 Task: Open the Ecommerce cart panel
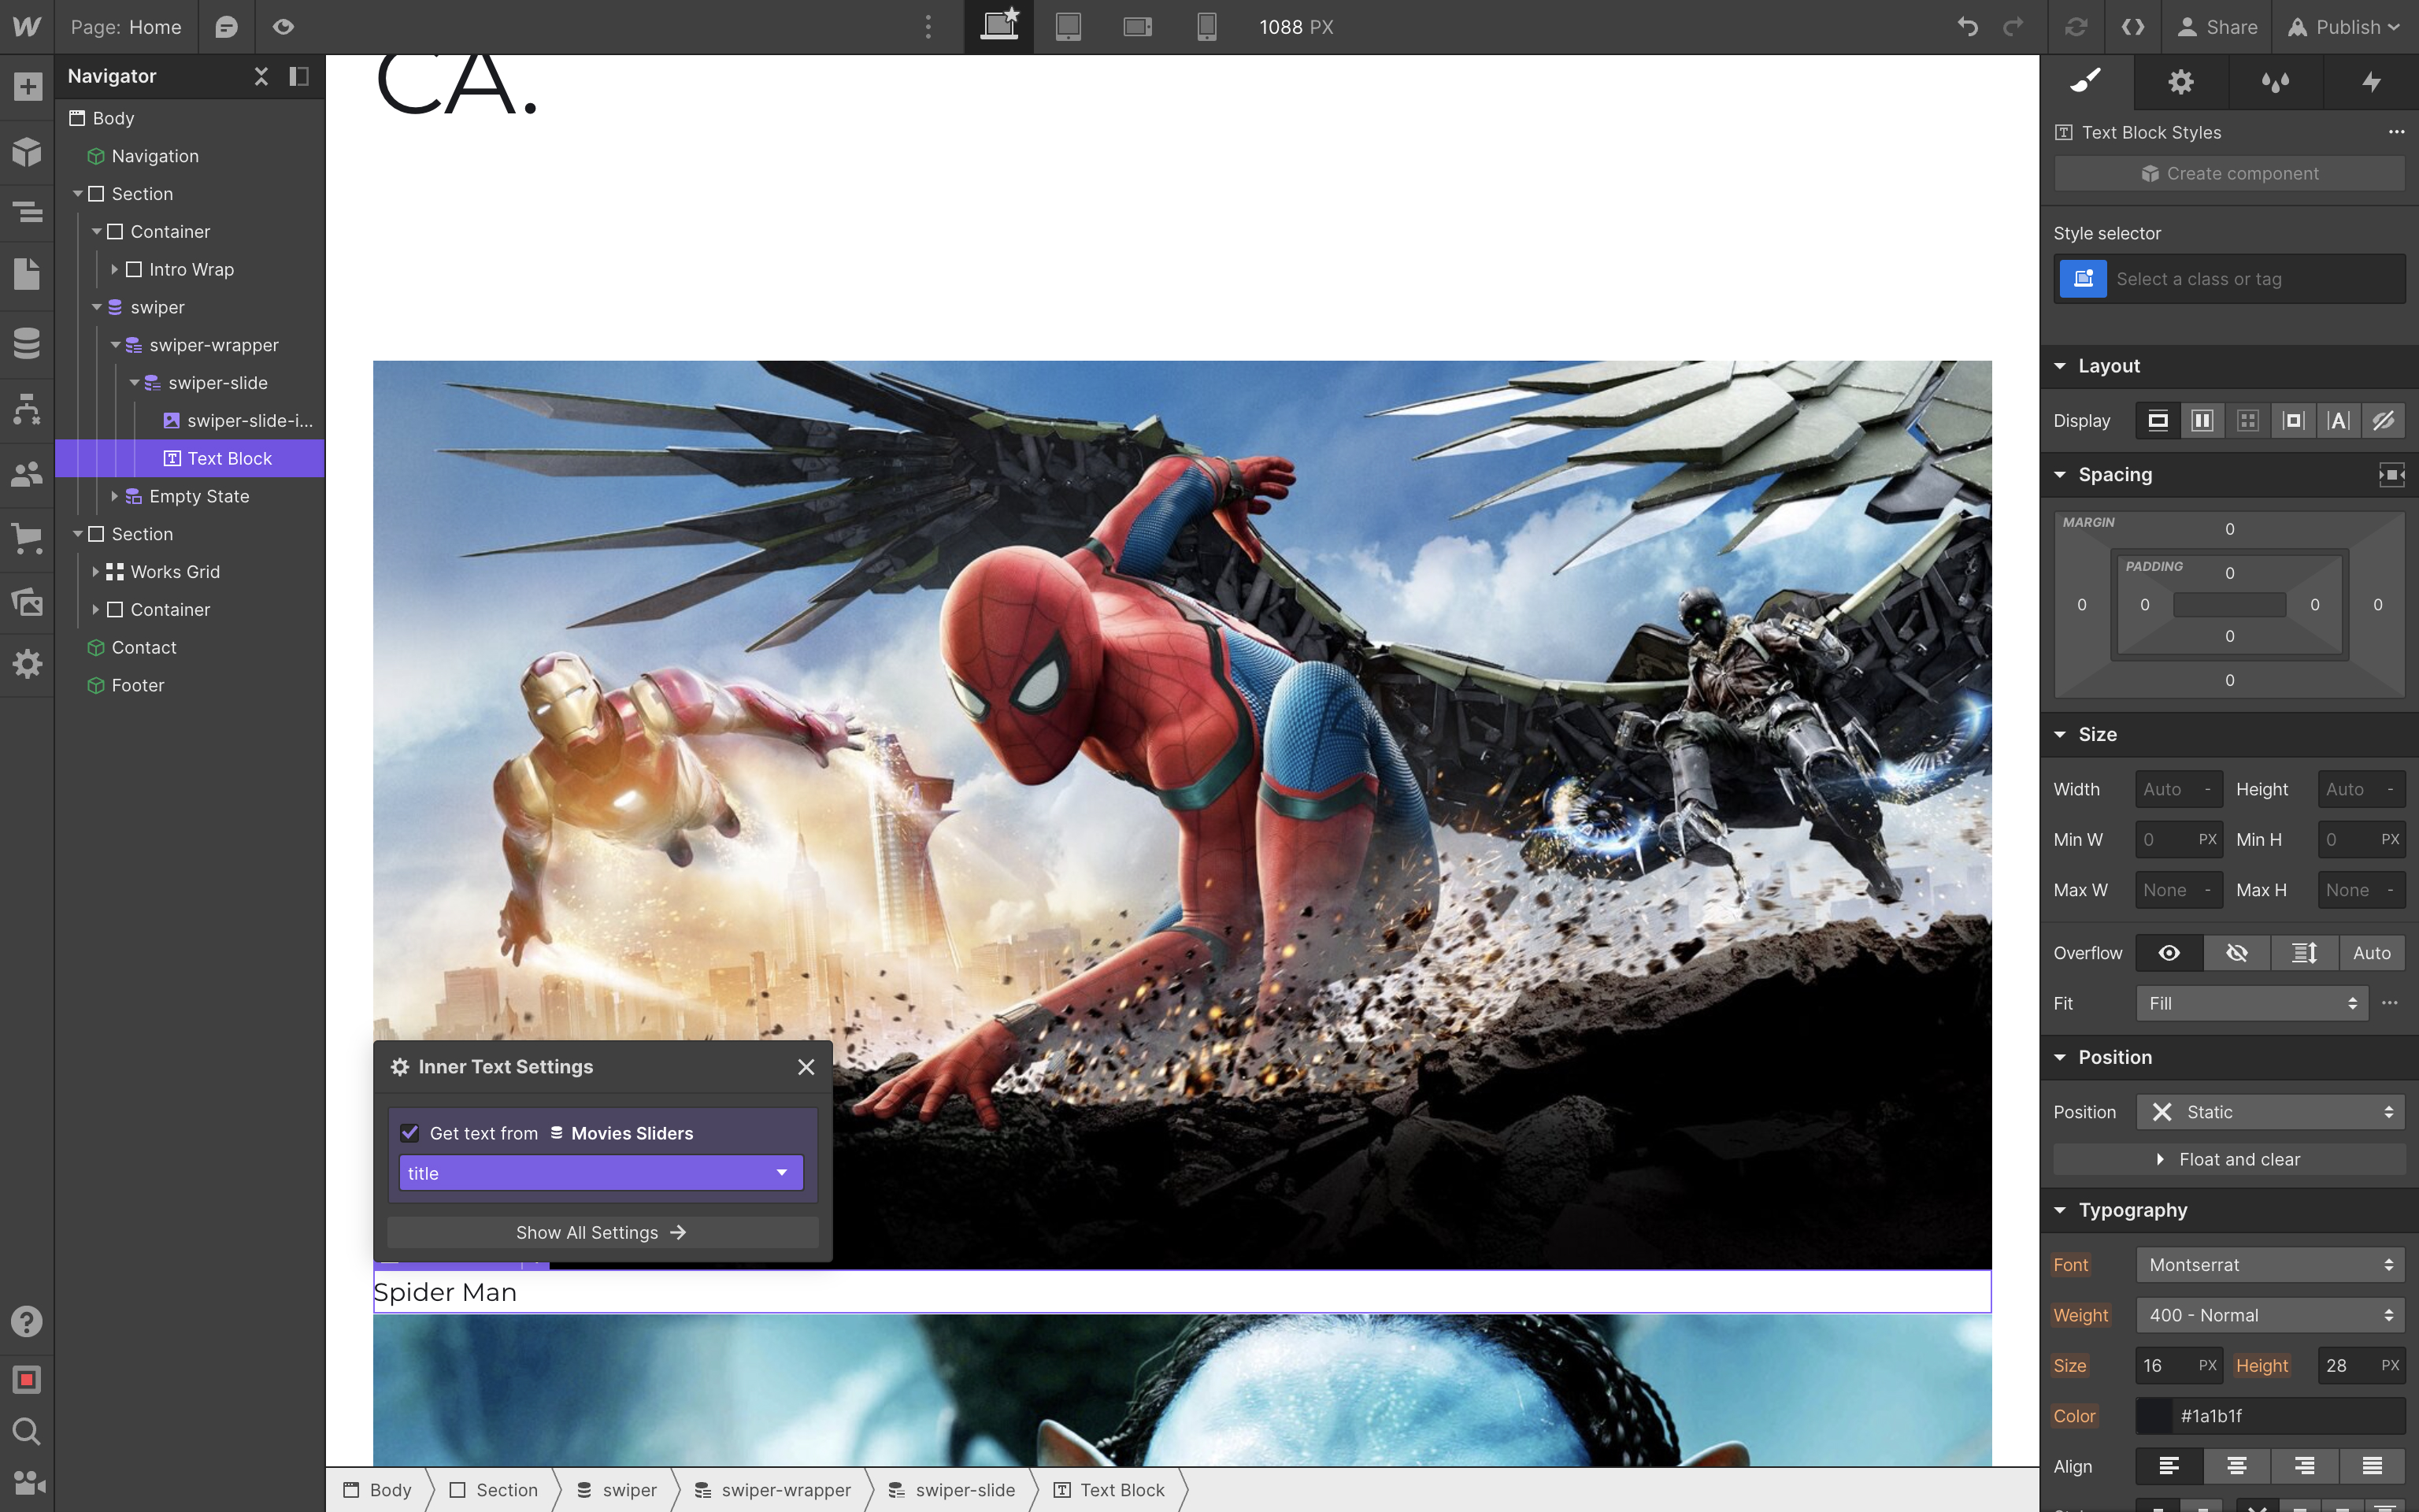(x=27, y=537)
